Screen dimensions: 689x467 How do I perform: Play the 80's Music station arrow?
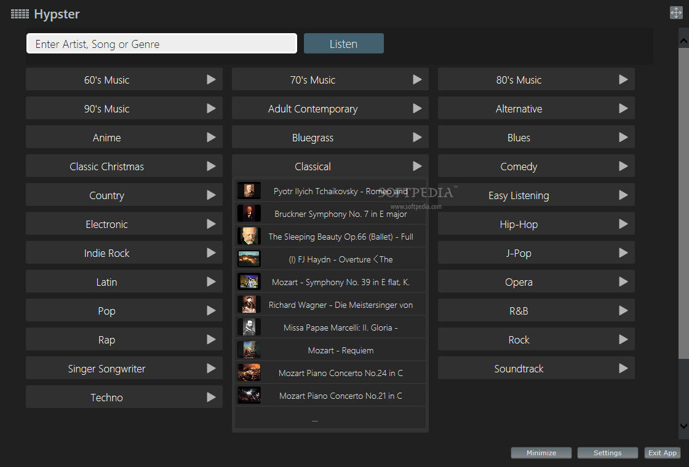pos(624,79)
